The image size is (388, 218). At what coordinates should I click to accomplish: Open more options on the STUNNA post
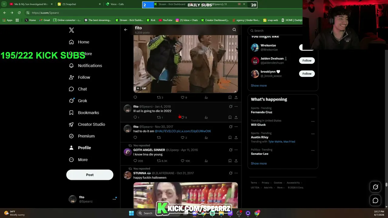click(236, 173)
